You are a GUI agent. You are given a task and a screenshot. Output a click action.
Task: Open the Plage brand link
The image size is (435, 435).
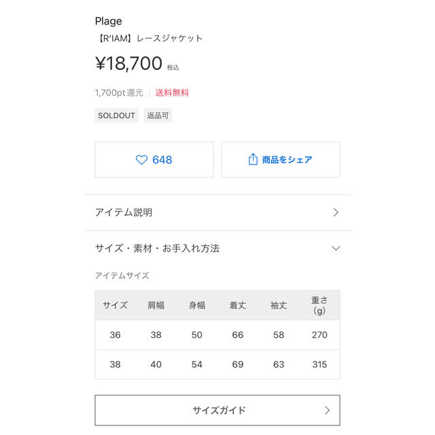click(109, 21)
